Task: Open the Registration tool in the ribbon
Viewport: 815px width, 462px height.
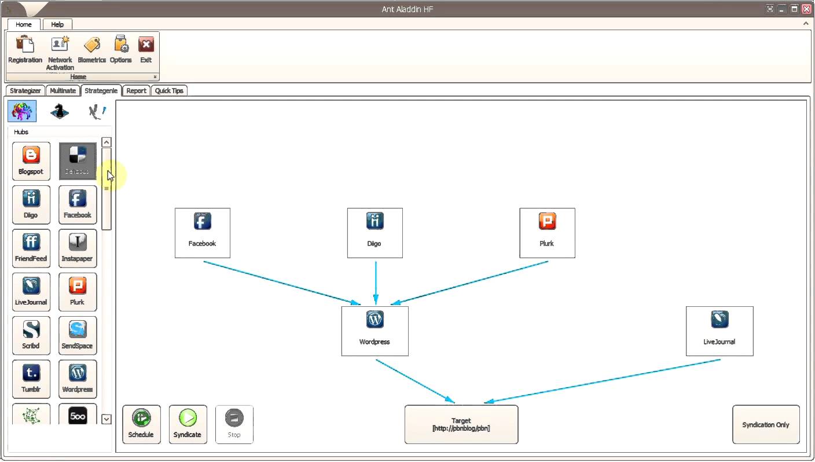Action: (25, 50)
